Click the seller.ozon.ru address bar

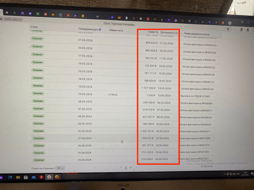coord(13,19)
